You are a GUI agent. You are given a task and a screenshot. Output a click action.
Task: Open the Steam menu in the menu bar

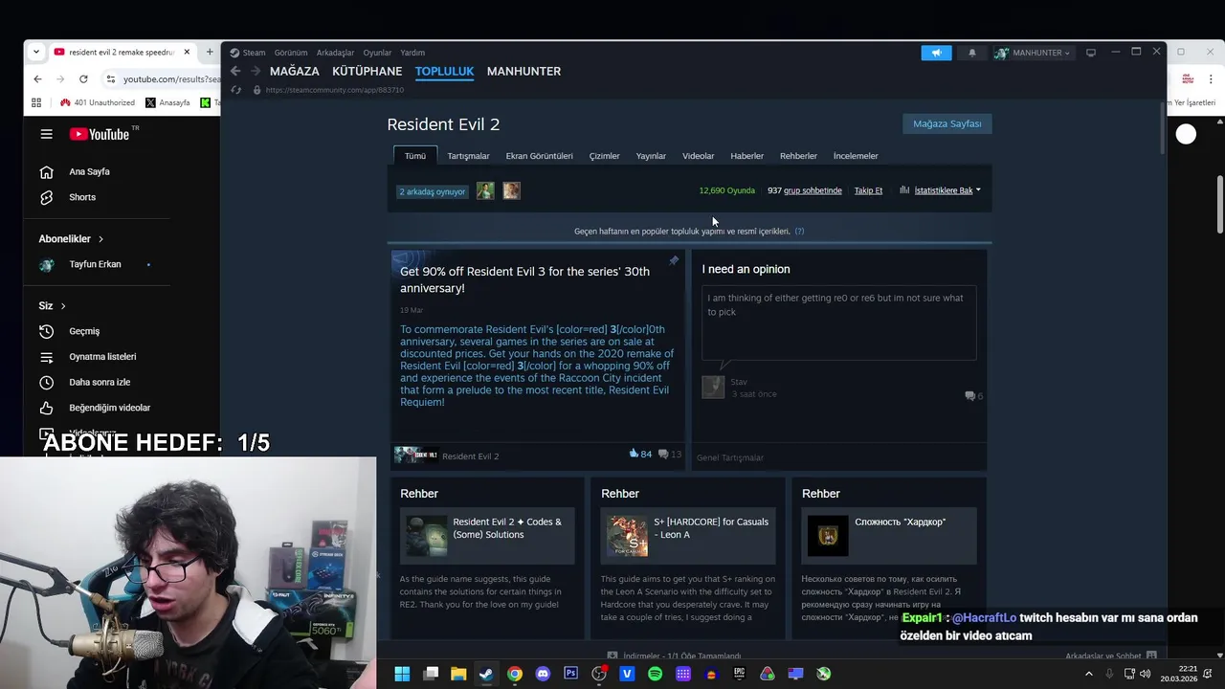[x=254, y=53]
